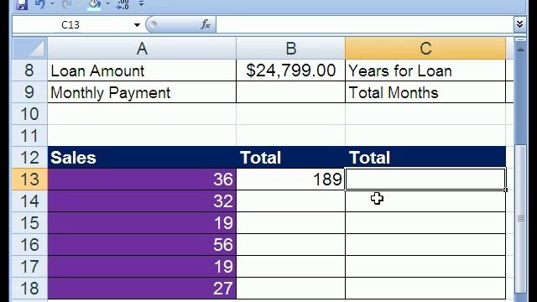Click the split box above vertical scrollbar
Screen dimensions: 537x302
[520, 39]
